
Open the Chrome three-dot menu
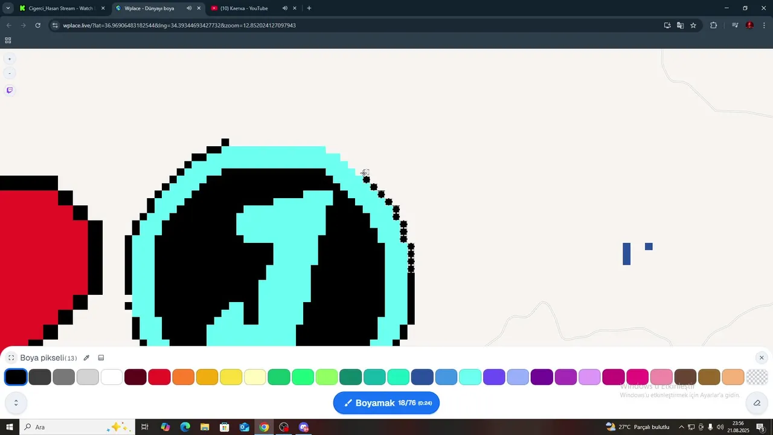coord(765,25)
